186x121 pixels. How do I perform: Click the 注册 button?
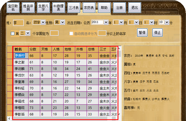click(x=119, y=7)
